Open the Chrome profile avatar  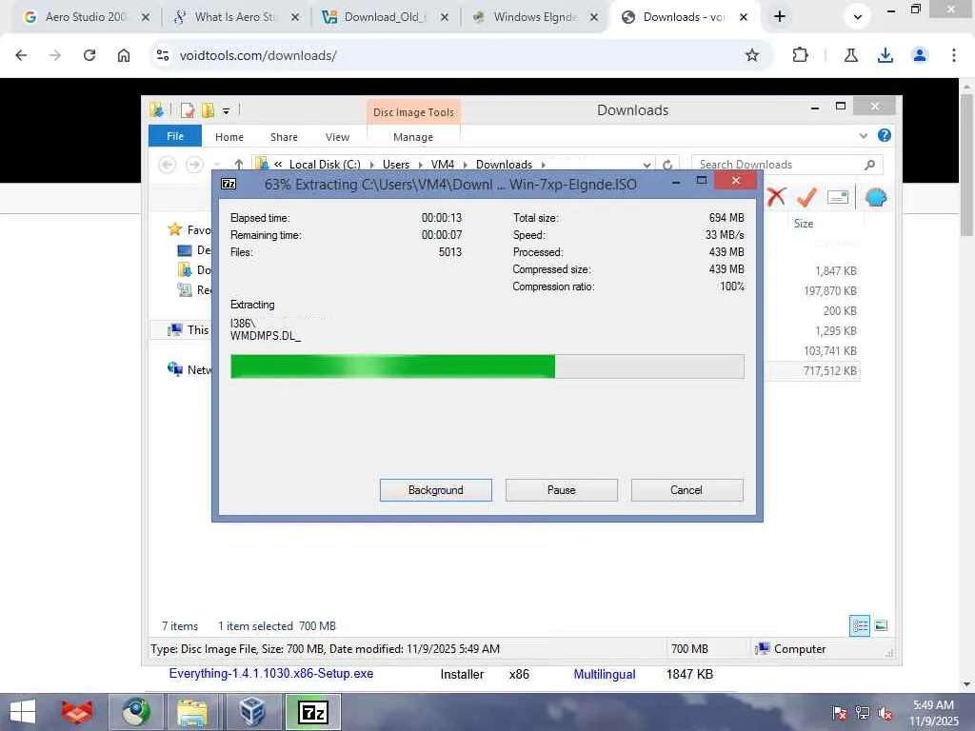click(920, 55)
